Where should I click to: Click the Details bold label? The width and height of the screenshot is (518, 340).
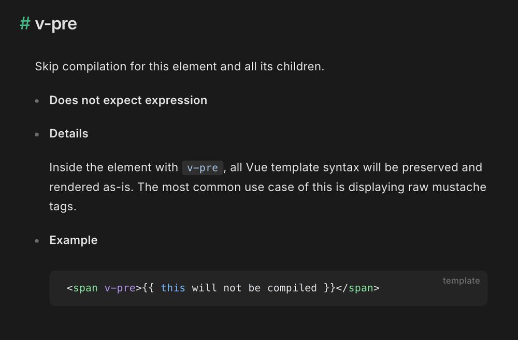(x=69, y=134)
